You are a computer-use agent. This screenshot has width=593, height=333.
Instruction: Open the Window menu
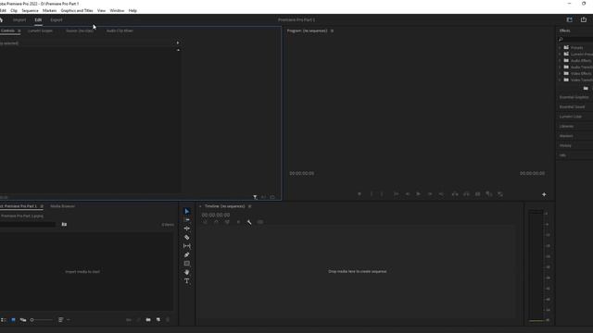(x=117, y=10)
